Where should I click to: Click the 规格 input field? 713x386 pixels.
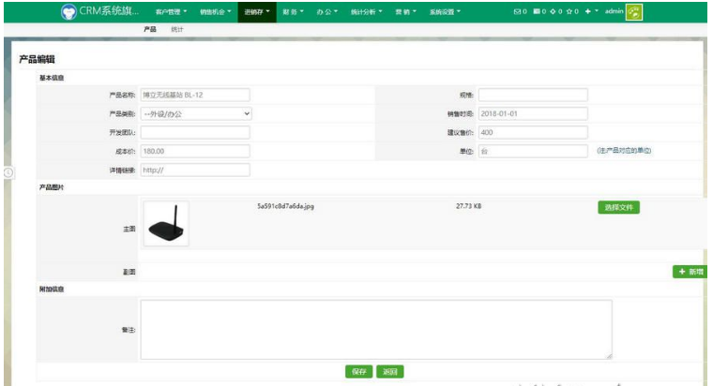pos(533,95)
